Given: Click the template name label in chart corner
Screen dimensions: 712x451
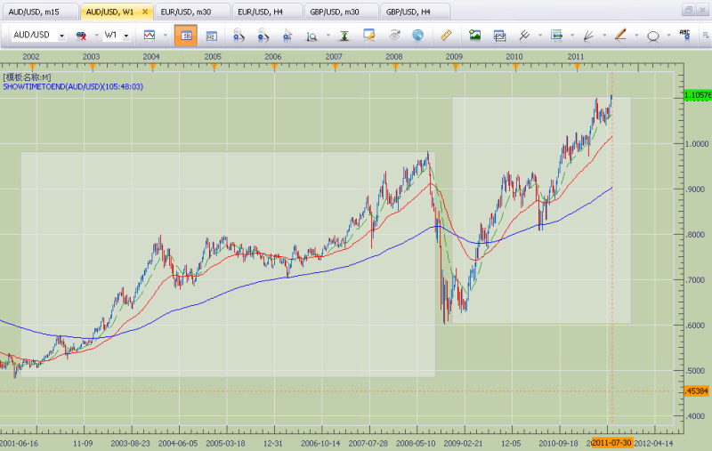Looking at the screenshot, I should [x=28, y=77].
